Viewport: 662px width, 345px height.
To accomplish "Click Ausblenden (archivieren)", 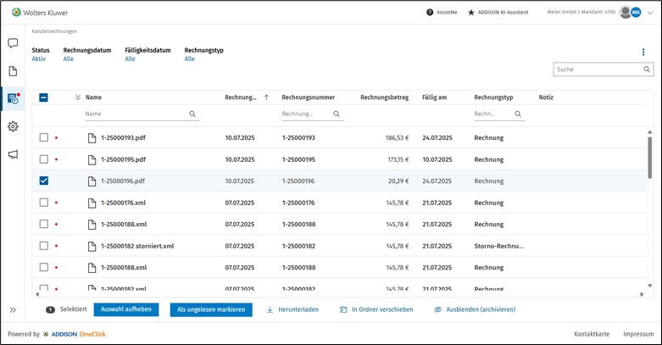I will (x=475, y=309).
